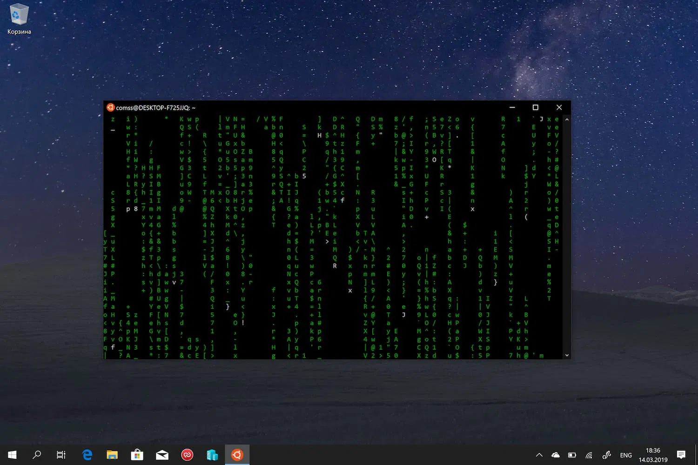This screenshot has height=465, width=698.
Task: Open the ENG language input selector
Action: (x=626, y=455)
